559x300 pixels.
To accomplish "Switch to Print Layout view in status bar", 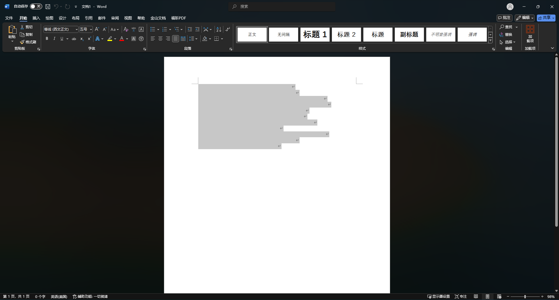I will (487, 297).
